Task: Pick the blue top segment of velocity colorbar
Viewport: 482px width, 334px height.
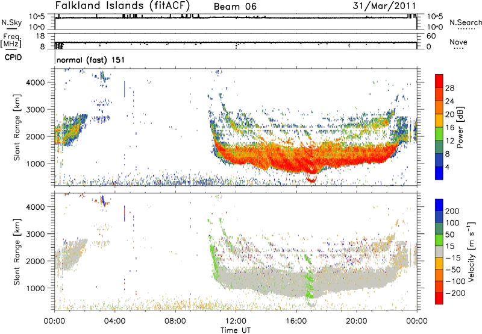Action: [439, 205]
